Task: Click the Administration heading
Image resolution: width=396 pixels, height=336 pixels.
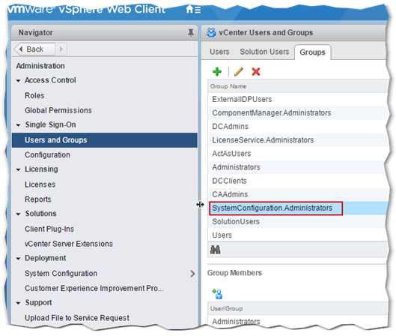Action: tap(40, 66)
